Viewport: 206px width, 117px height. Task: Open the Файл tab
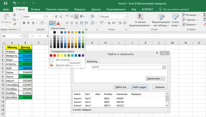pyautogui.click(x=6, y=9)
